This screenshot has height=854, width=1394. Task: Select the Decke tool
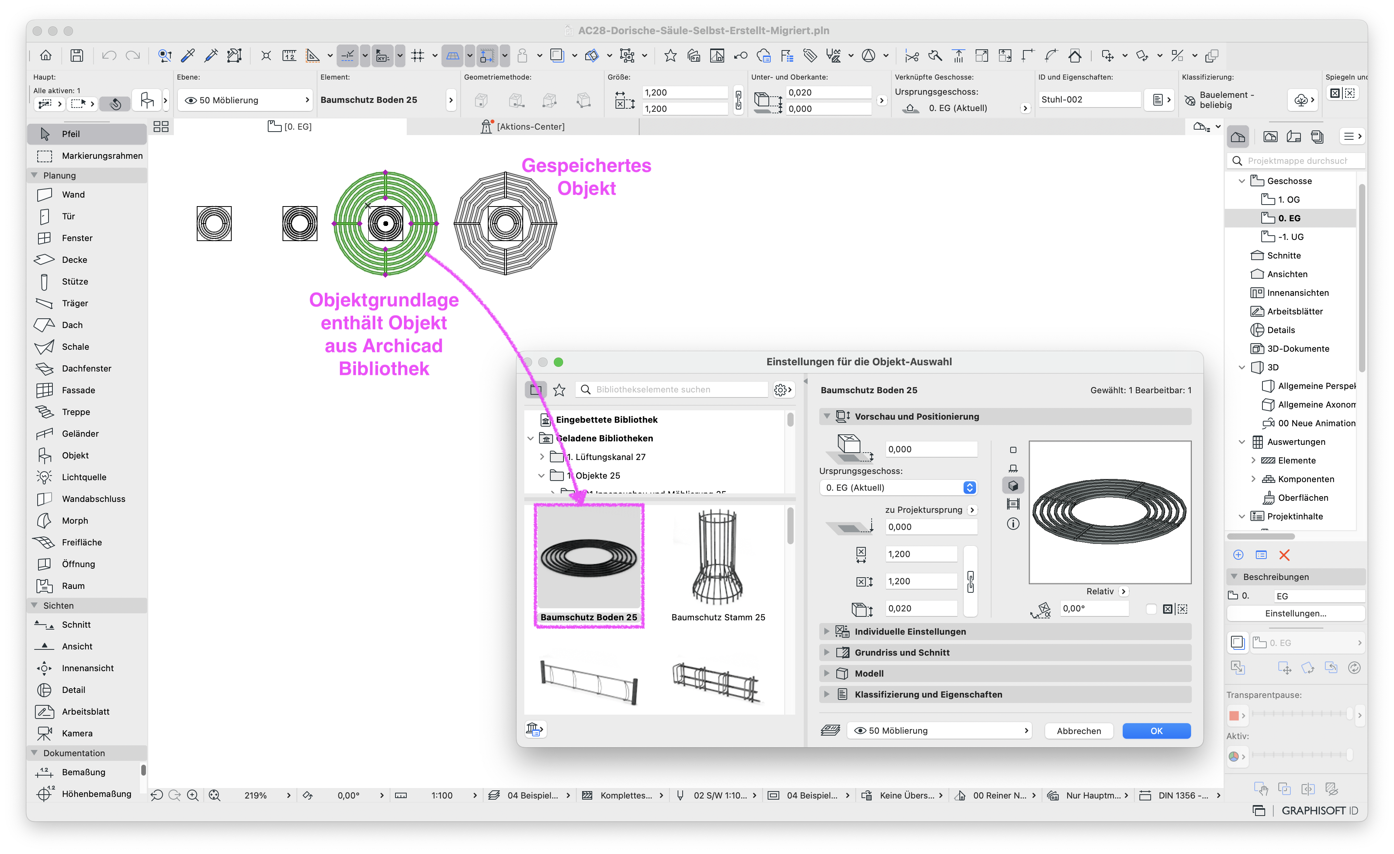click(x=87, y=260)
